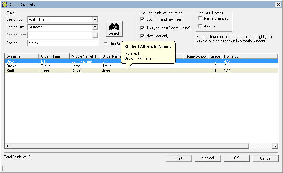Click the Select Students window icon
283x173 pixels.
point(4,4)
